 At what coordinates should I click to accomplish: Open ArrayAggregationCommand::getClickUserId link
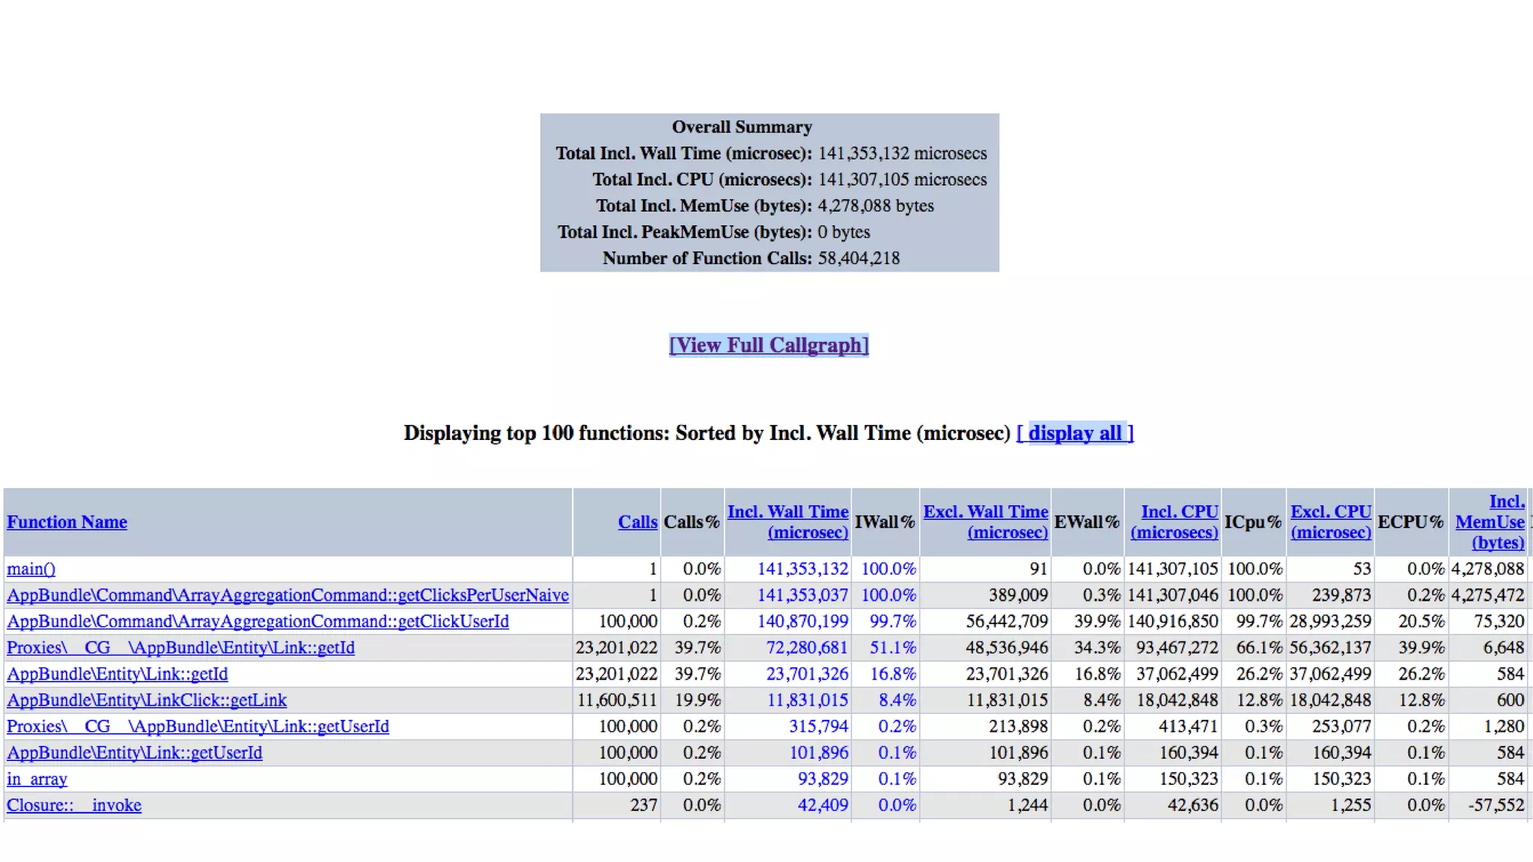(257, 621)
